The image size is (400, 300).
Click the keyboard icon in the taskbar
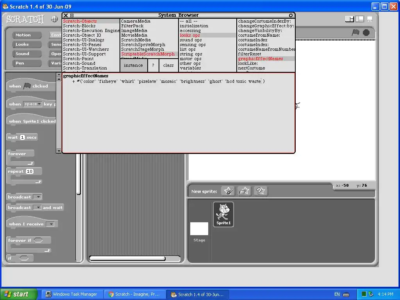[346, 295]
